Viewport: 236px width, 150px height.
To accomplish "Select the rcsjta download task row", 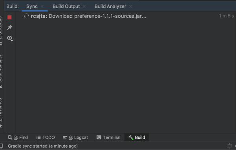I will [126, 16].
